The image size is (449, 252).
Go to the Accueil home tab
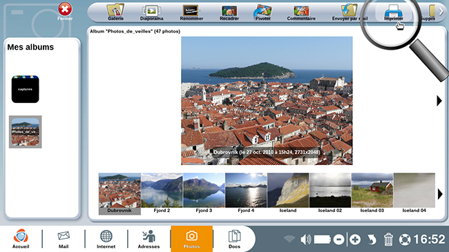click(21, 239)
